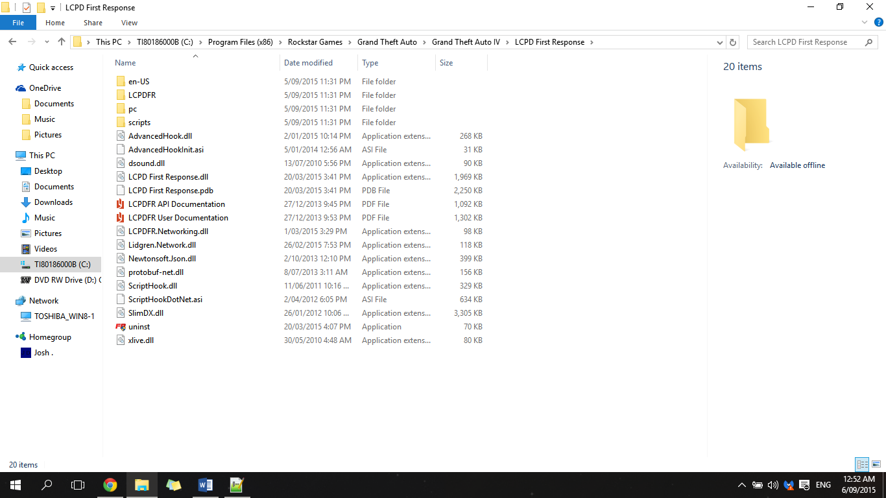
Task: Select the ScriptHookDotNet.asi file name
Action: (x=165, y=300)
